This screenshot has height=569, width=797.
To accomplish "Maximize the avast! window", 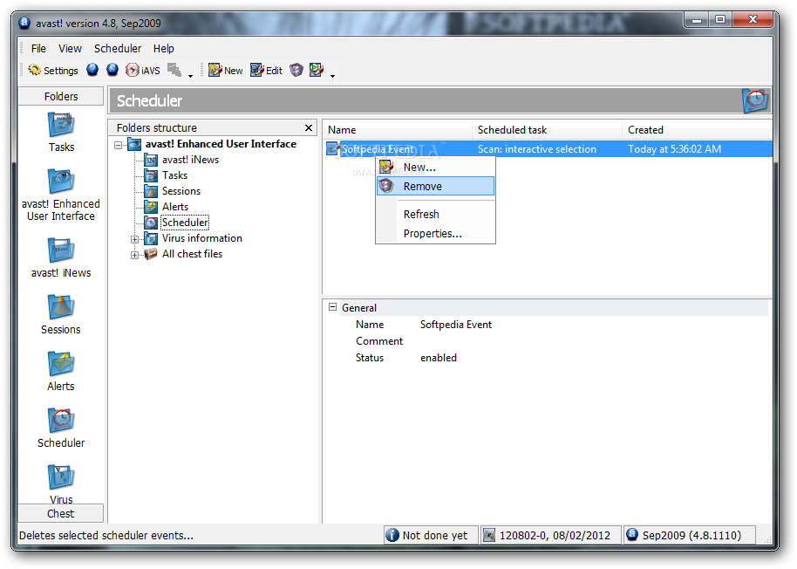I will [719, 20].
